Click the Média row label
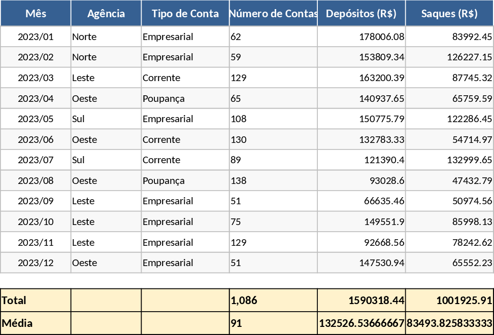Image resolution: width=494 pixels, height=335 pixels. coord(17,323)
